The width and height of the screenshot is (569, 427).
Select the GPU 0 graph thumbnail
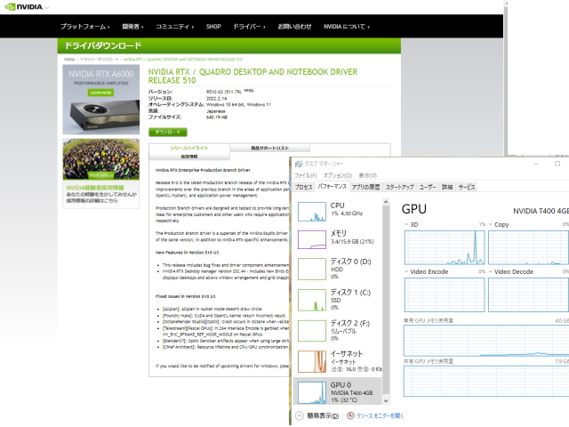[x=312, y=392]
